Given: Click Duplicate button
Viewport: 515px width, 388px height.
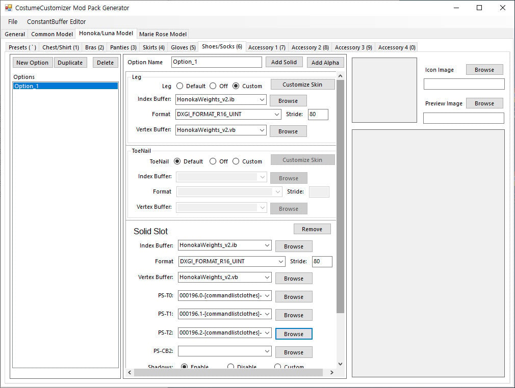Looking at the screenshot, I should coord(70,63).
